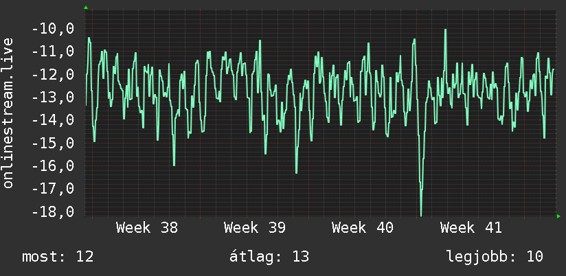Click the highest peak near -10 in Week 41

pos(445,31)
